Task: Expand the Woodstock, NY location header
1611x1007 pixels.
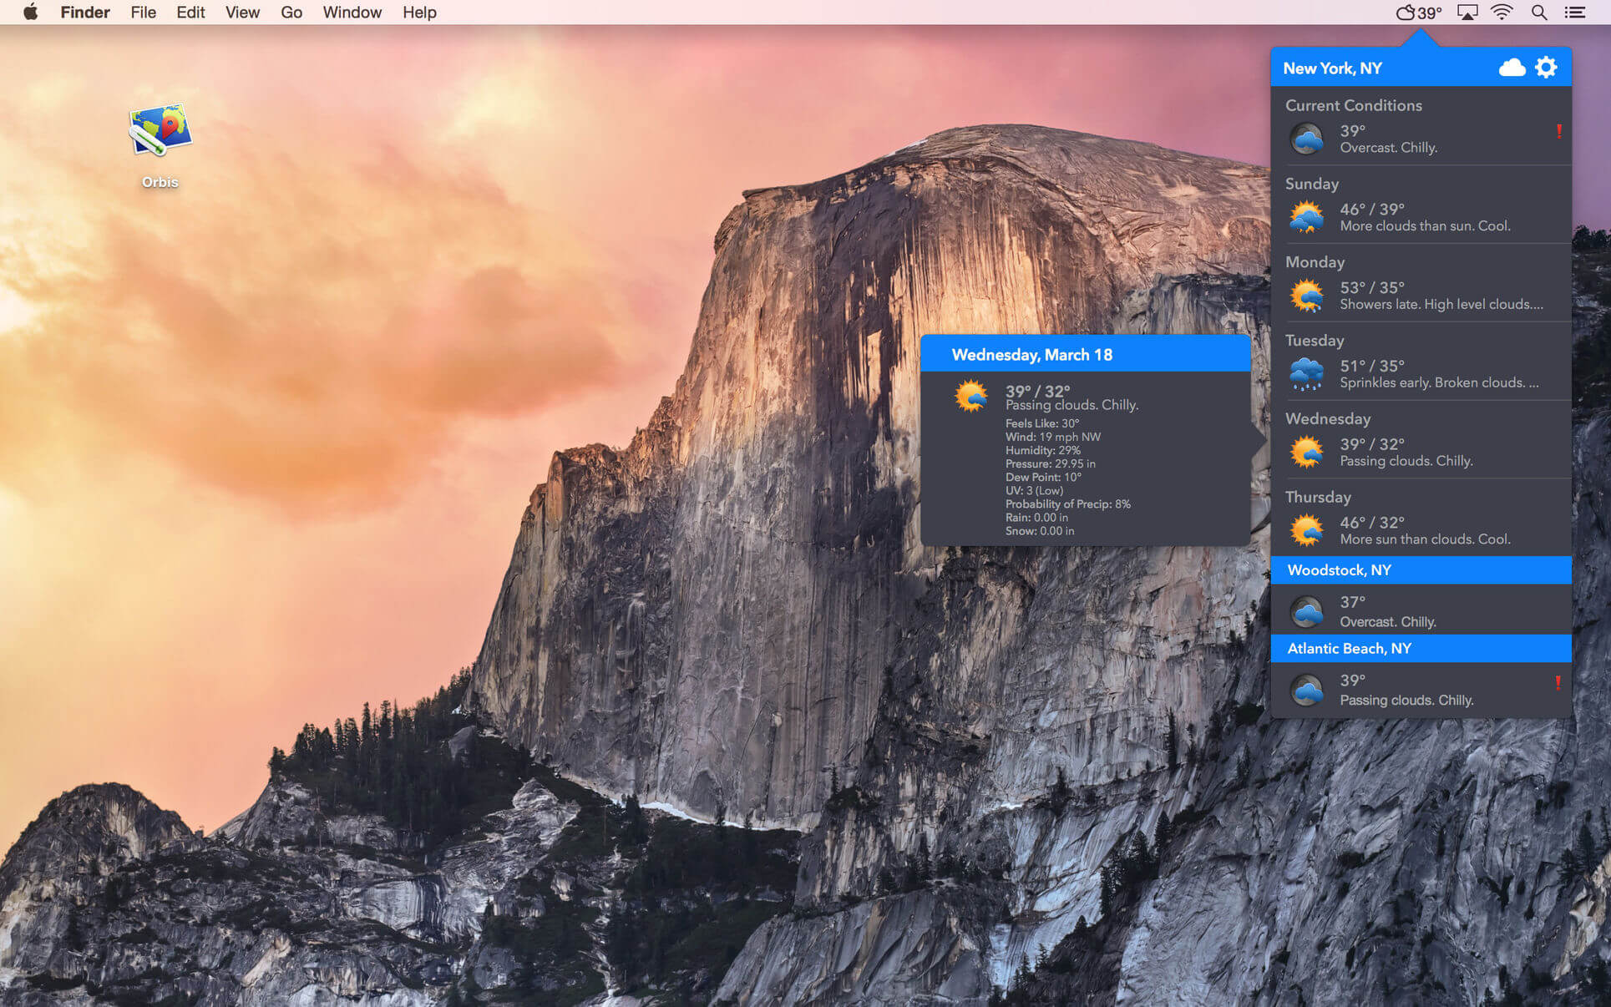Action: [1421, 570]
